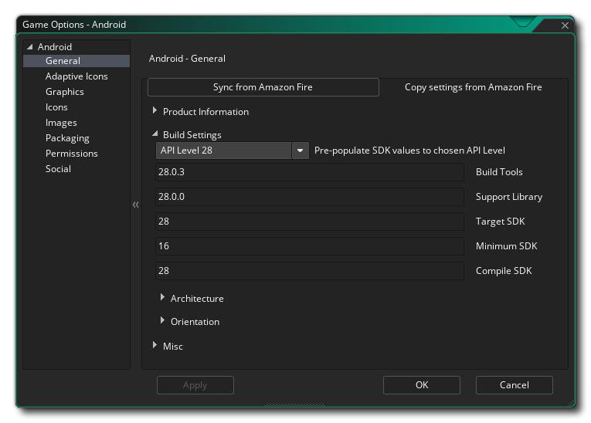This screenshot has height=423, width=591.
Task: Expand the Architecture section
Action: click(163, 298)
